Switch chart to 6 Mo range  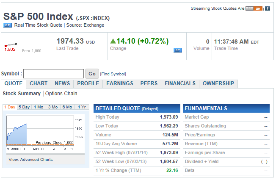click(x=67, y=107)
